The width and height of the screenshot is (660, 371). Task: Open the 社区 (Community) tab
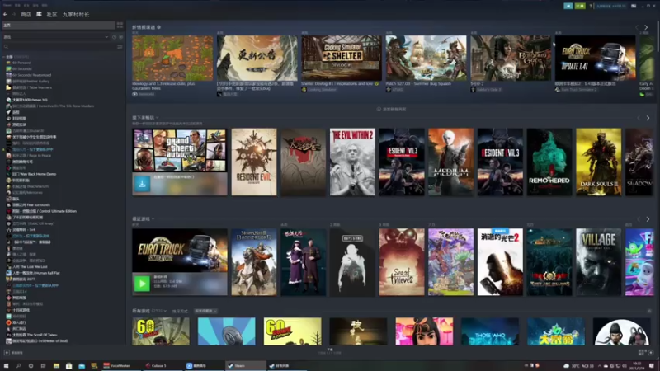52,14
